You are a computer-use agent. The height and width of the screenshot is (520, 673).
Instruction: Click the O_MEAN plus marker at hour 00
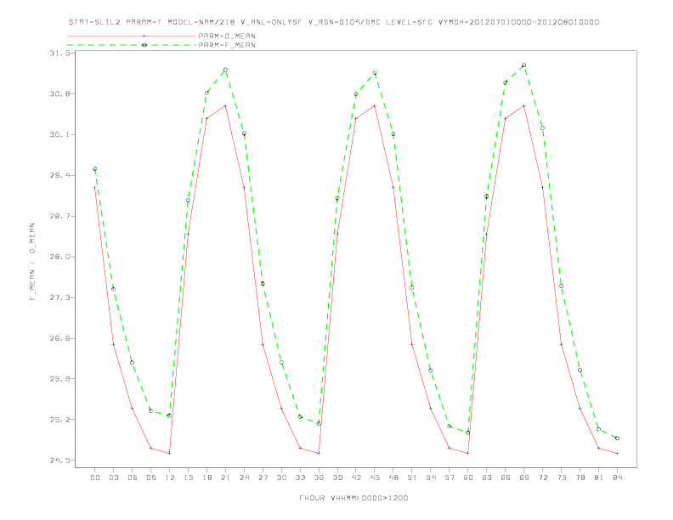pos(95,188)
